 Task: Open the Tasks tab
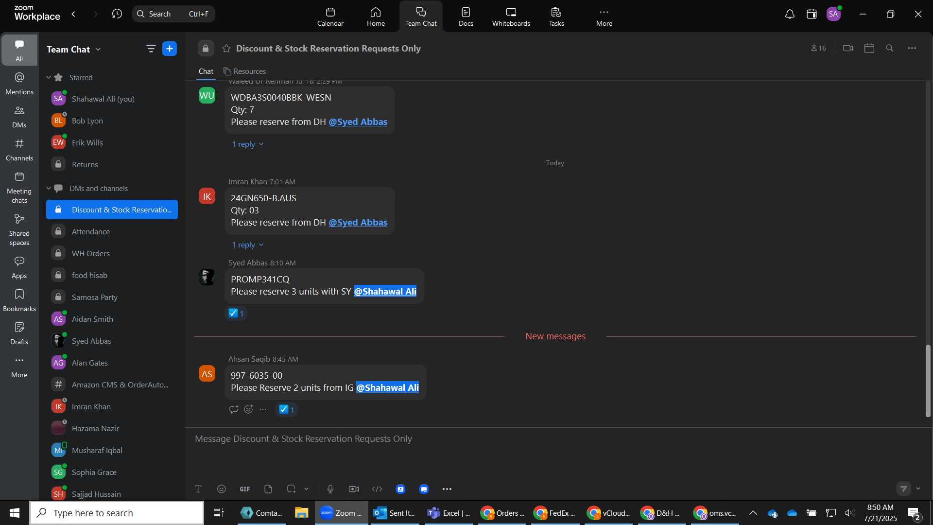click(x=556, y=17)
